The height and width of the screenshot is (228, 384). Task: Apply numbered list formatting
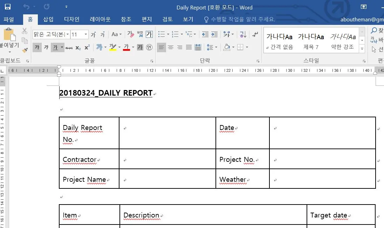(175, 34)
